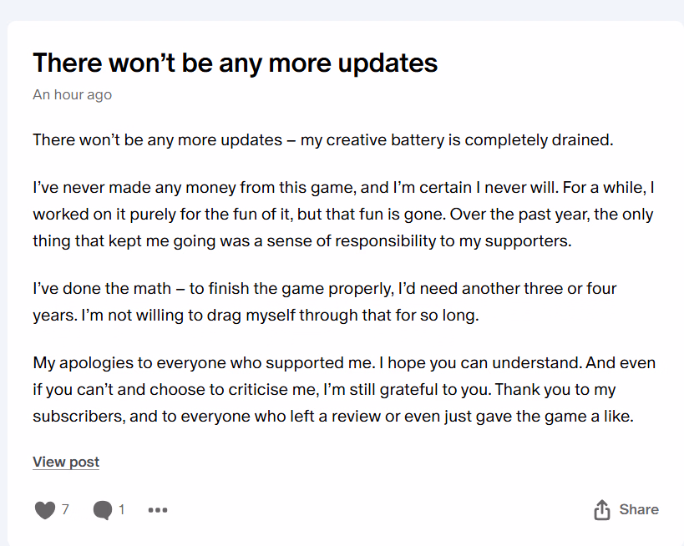The image size is (684, 546).
Task: Click the word 'subscribers' in the final paragraph
Action: tap(79, 417)
